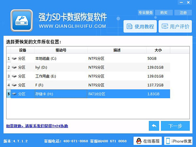Click the document icon on 使用教程 button
Image resolution: width=196 pixels, height=147 pixels.
129,27
